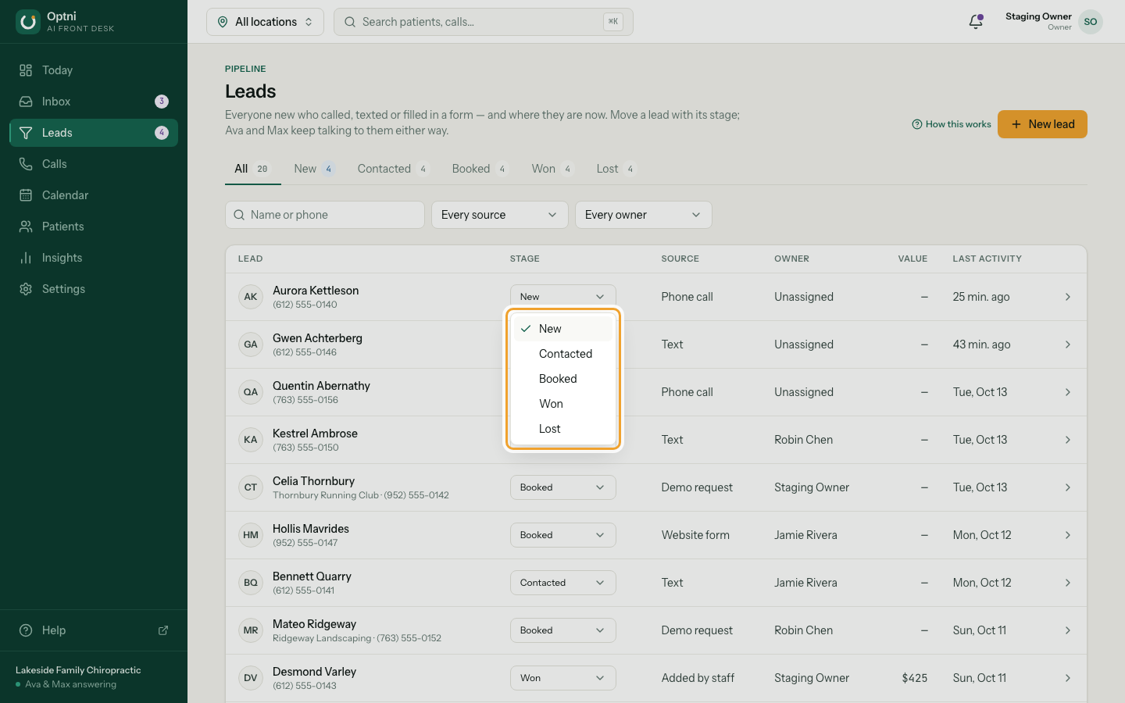Choose Won in the stage menu

click(x=562, y=404)
